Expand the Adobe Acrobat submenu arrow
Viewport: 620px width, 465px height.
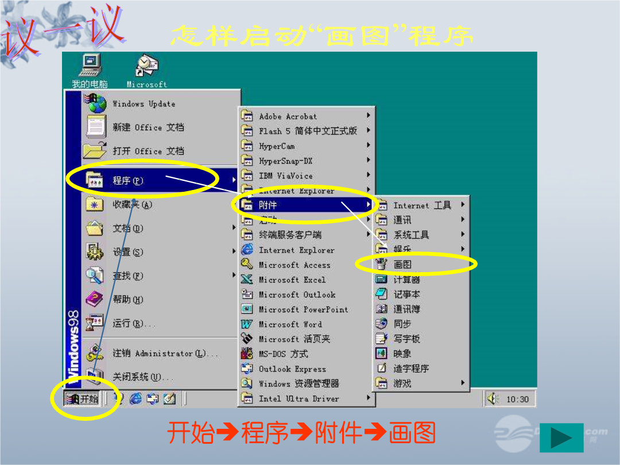(x=368, y=115)
